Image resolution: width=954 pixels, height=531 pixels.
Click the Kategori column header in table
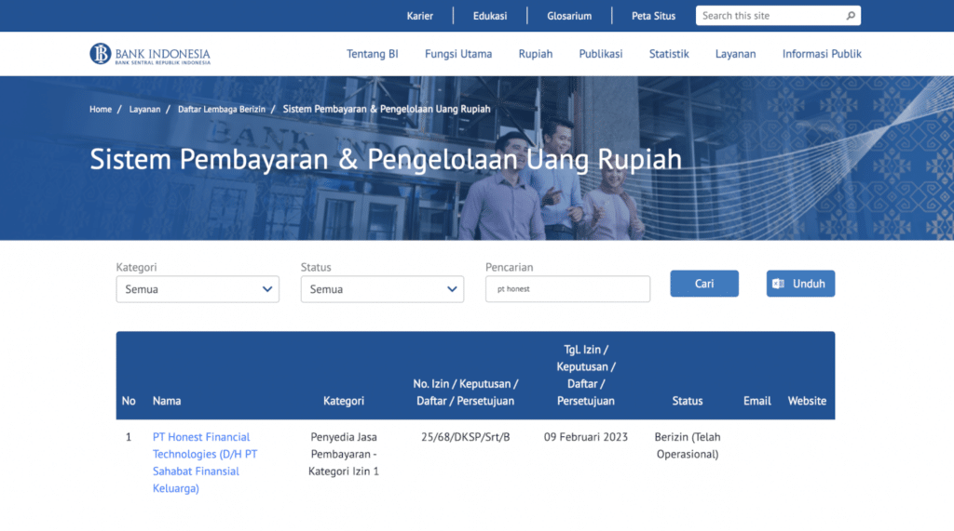coord(344,401)
